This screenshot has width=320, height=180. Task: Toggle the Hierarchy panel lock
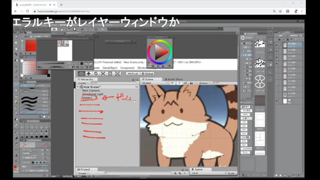click(133, 80)
